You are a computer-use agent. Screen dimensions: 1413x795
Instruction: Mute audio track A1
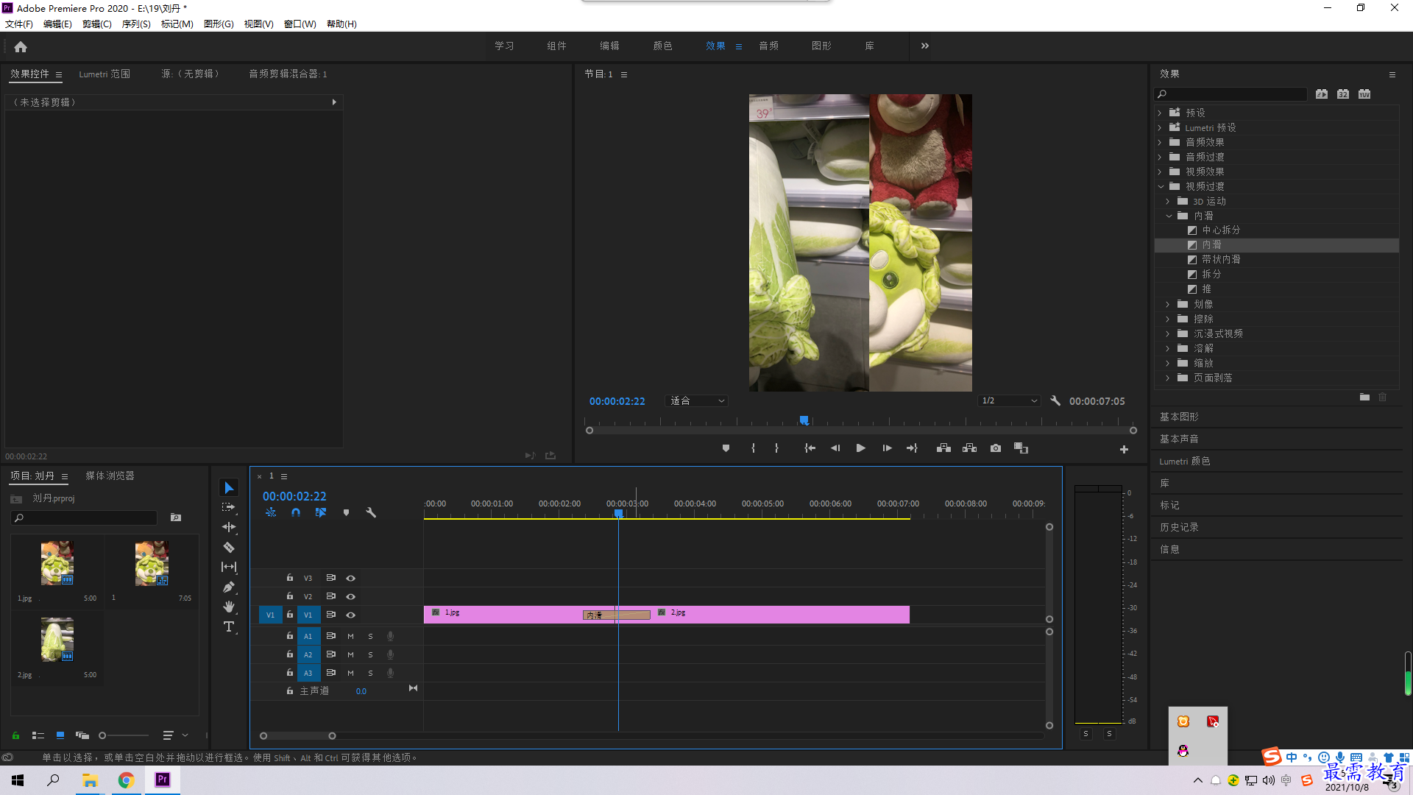[350, 636]
